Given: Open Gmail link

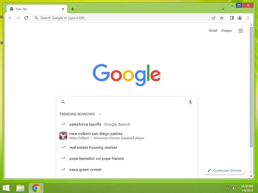Looking at the screenshot, I should (x=213, y=30).
